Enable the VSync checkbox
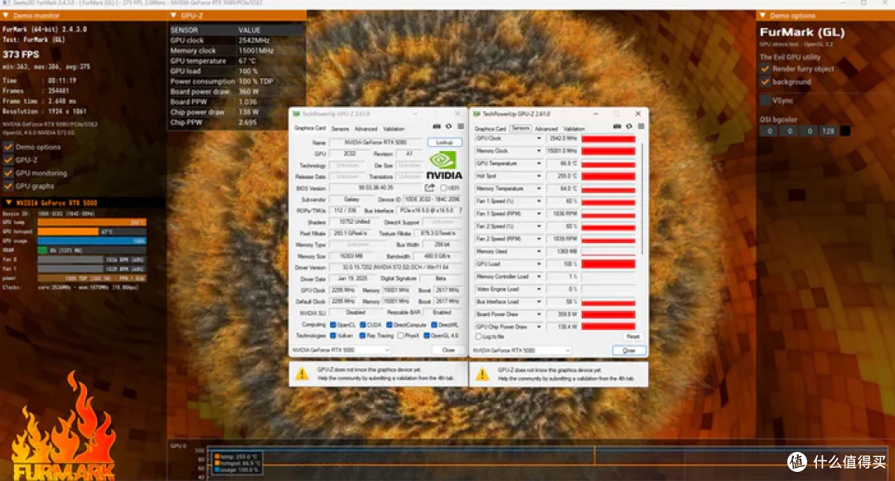The height and width of the screenshot is (481, 895). pos(765,100)
